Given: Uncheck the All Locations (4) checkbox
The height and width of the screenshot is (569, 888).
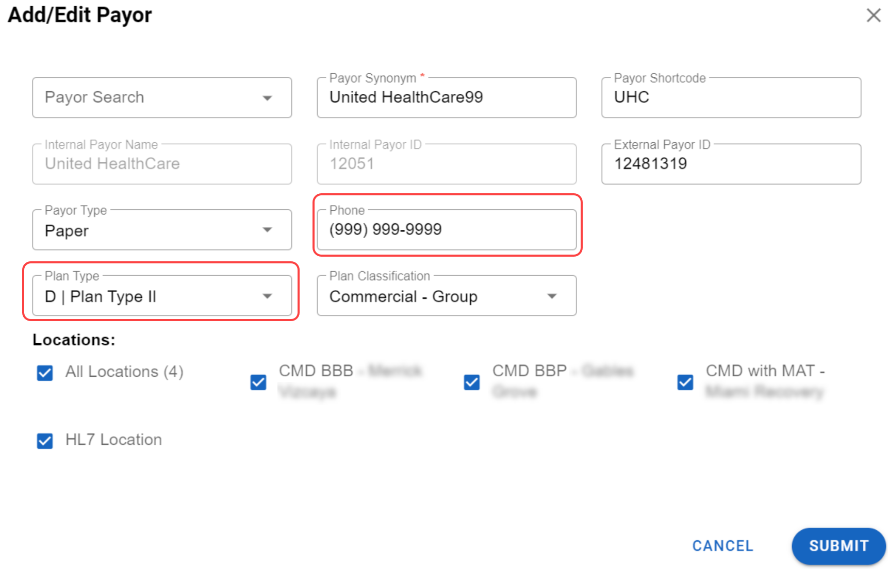Looking at the screenshot, I should (45, 373).
